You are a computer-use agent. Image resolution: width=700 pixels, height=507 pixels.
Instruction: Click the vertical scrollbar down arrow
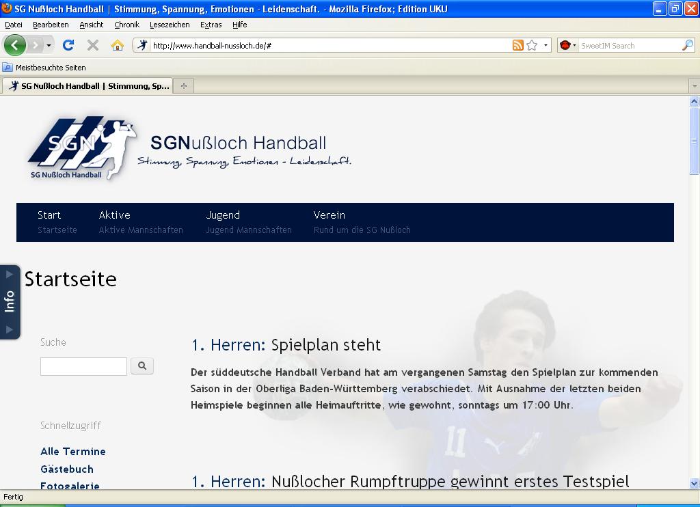[695, 483]
